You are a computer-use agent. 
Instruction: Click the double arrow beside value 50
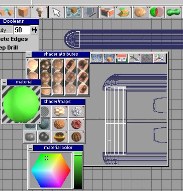[34, 30]
